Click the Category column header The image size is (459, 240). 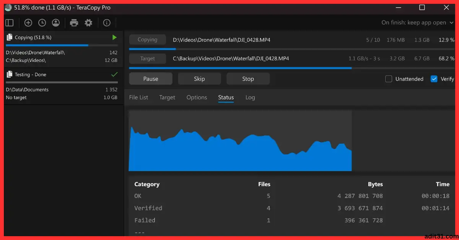[147, 184]
